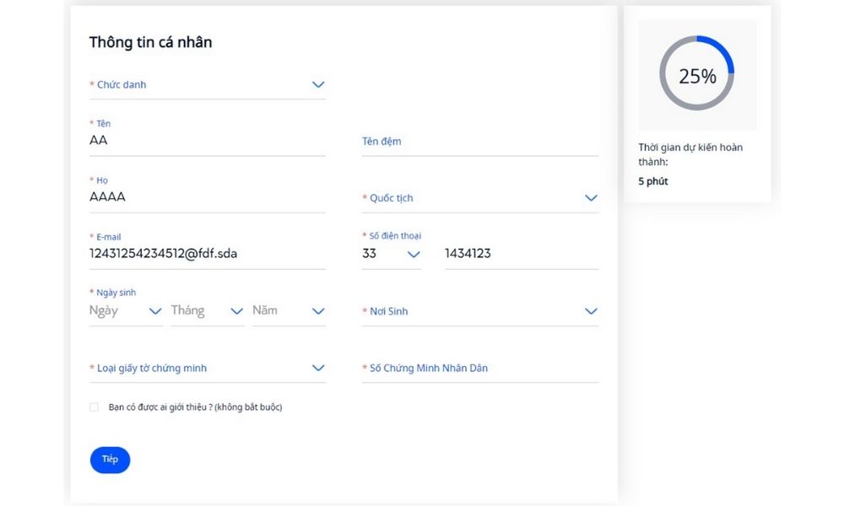Select the Tháng birth month dropdown
This screenshot has height=506, width=844.
207,311
